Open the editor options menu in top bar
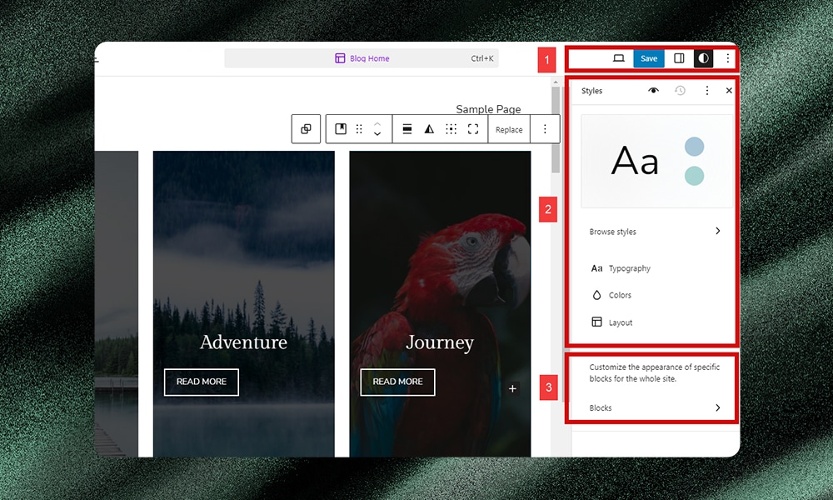The image size is (833, 500). [x=727, y=58]
